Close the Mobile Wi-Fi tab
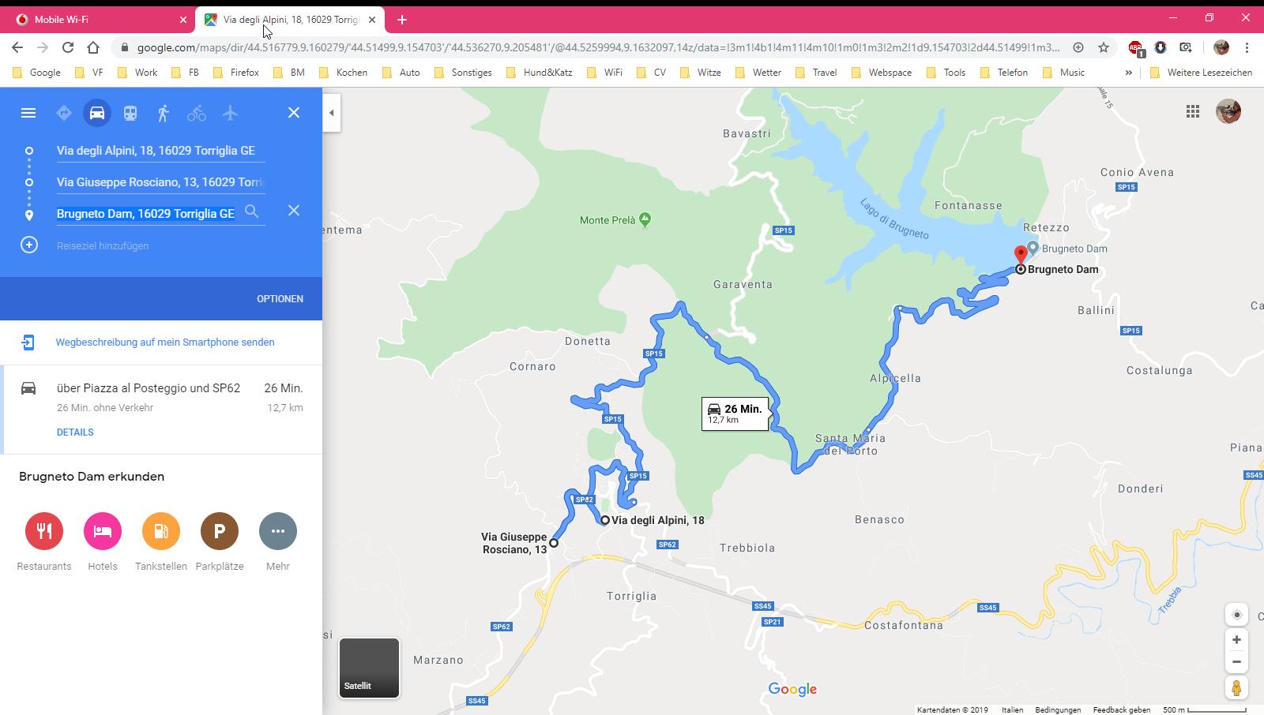This screenshot has width=1264, height=715. click(x=183, y=20)
